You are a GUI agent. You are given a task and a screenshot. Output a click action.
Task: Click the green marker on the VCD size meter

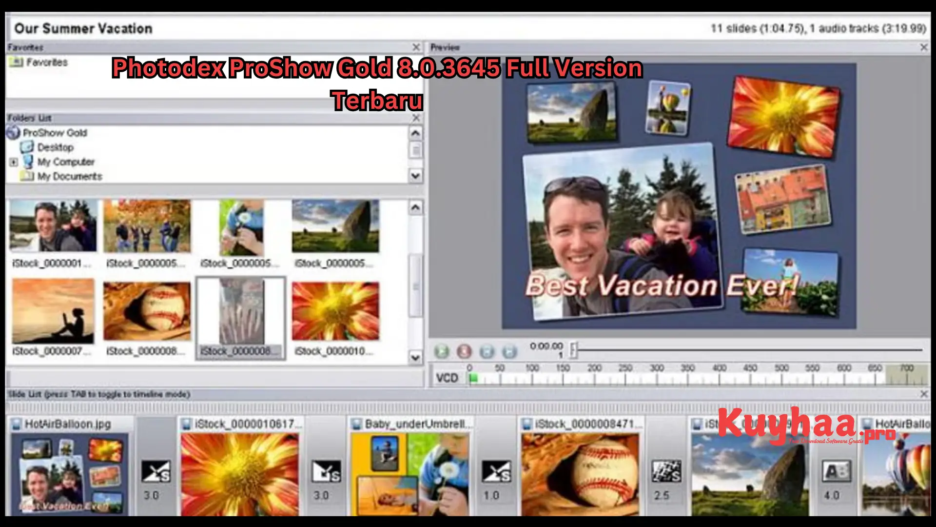473,378
